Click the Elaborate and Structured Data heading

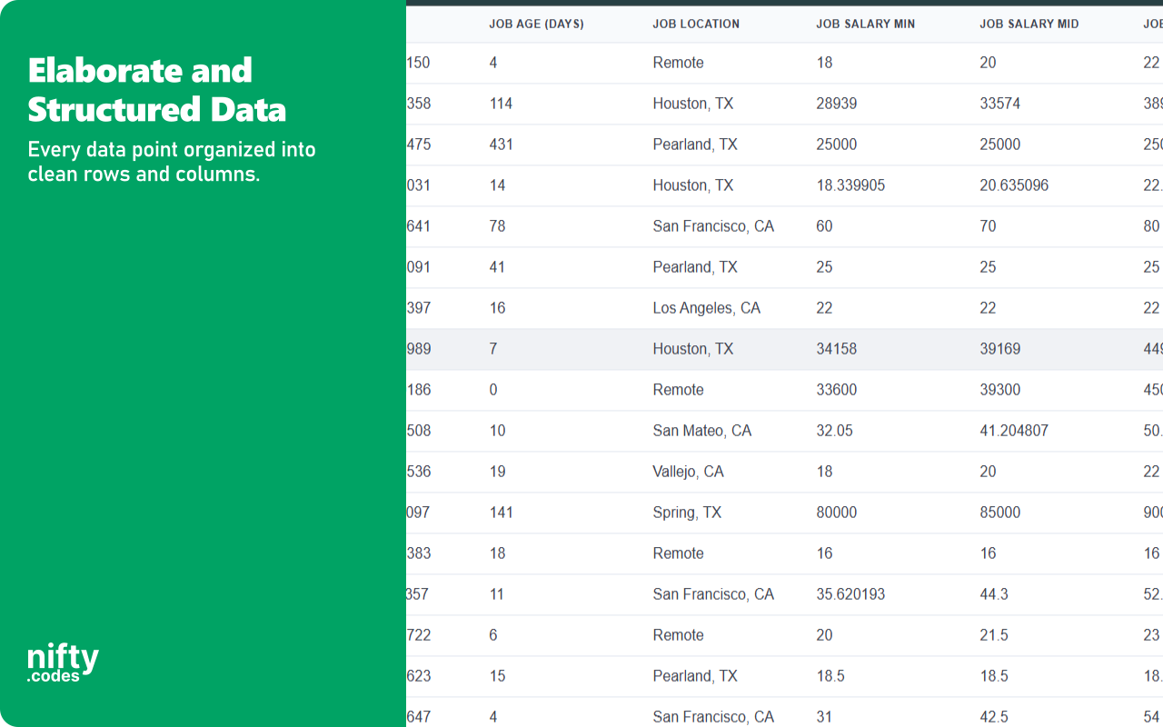click(157, 90)
